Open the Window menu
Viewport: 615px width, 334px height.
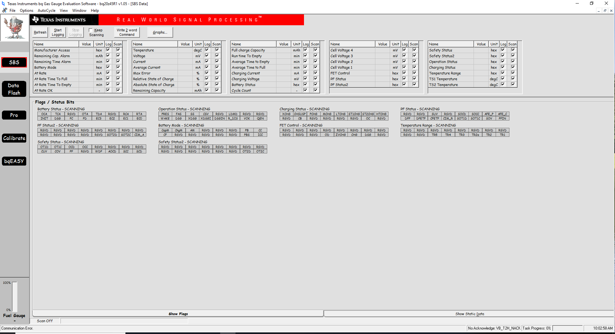click(79, 11)
